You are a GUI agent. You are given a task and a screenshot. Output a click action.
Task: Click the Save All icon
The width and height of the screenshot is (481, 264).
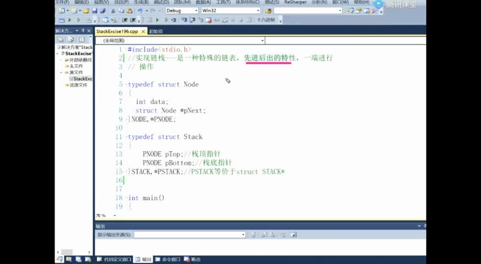pyautogui.click(x=102, y=11)
